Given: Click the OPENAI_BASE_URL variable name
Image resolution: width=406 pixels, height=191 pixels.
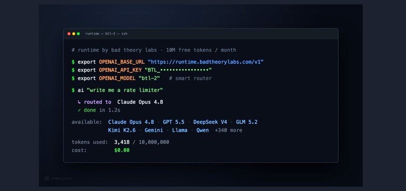Looking at the screenshot, I should 122,62.
